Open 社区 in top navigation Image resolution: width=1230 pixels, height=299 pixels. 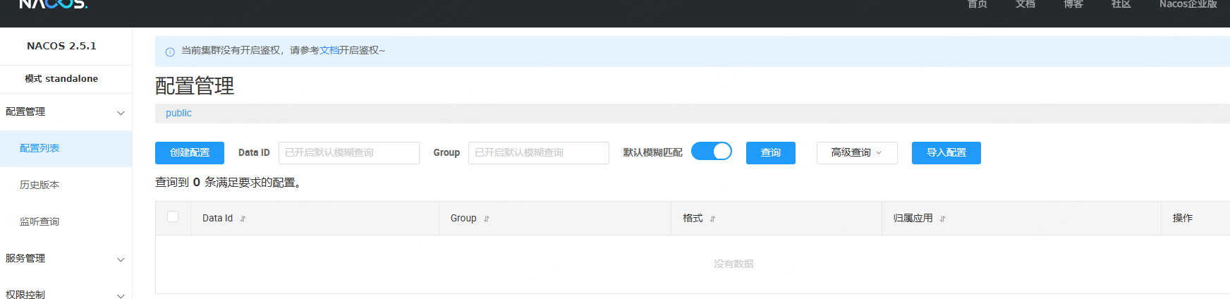(x=1121, y=4)
